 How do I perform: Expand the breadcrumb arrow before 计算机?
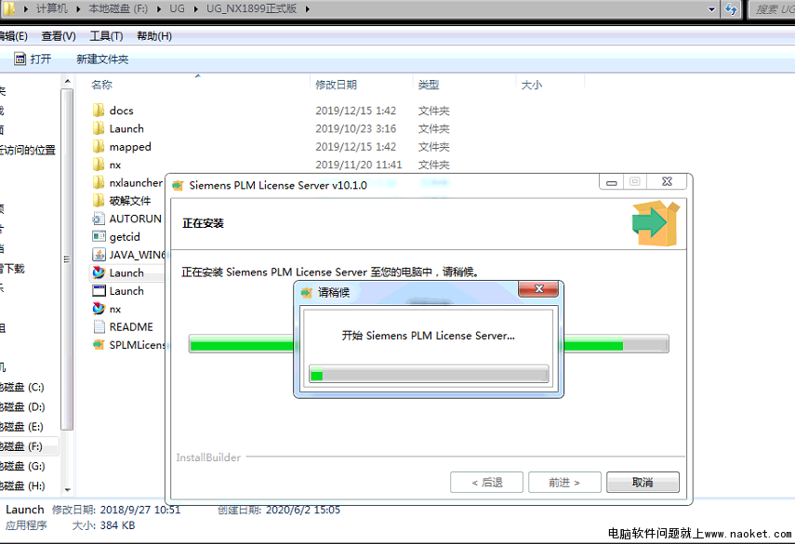pyautogui.click(x=26, y=8)
